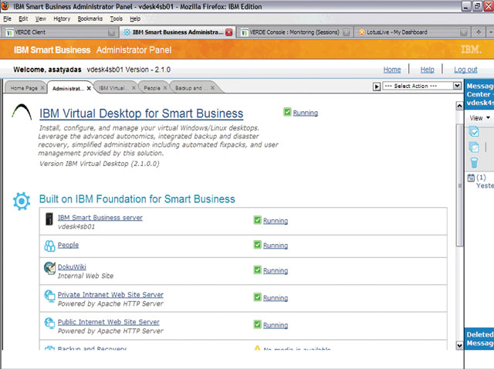Click the green status check in Private Intranet row
This screenshot has height=370, width=494.
[257, 297]
